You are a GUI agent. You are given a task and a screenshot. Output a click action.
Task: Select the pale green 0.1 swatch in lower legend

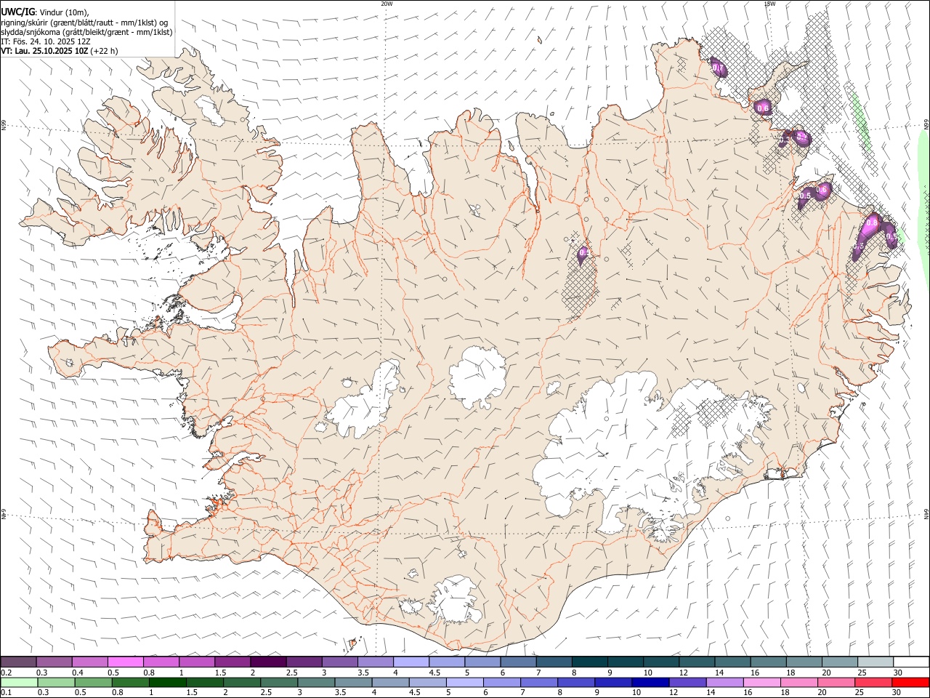(19, 682)
